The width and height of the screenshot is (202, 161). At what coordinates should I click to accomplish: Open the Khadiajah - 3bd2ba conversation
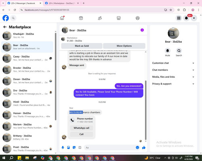pos(27,35)
